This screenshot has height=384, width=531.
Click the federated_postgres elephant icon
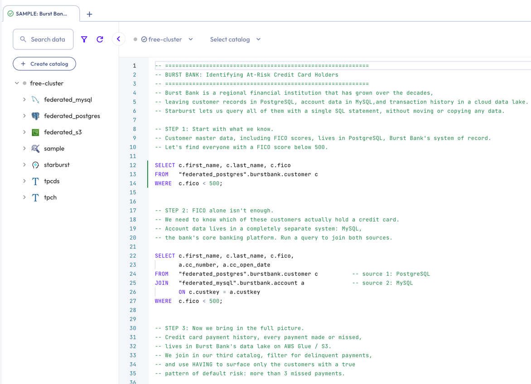coord(35,116)
